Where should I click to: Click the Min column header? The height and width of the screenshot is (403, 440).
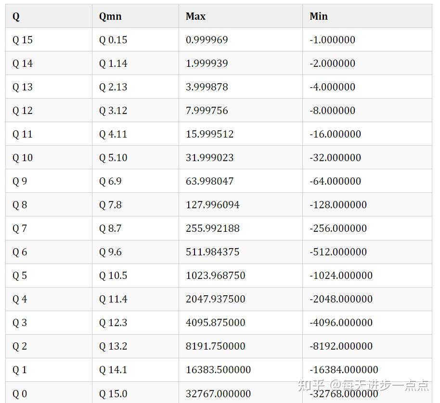pyautogui.click(x=319, y=16)
